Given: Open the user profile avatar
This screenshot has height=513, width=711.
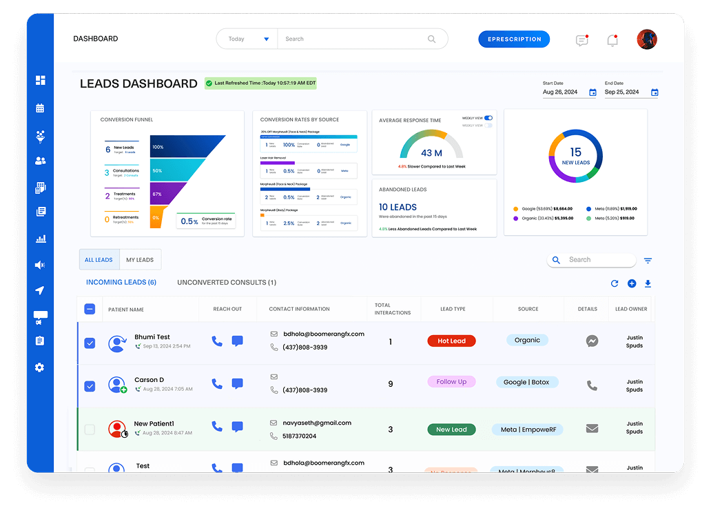Looking at the screenshot, I should click(x=647, y=39).
